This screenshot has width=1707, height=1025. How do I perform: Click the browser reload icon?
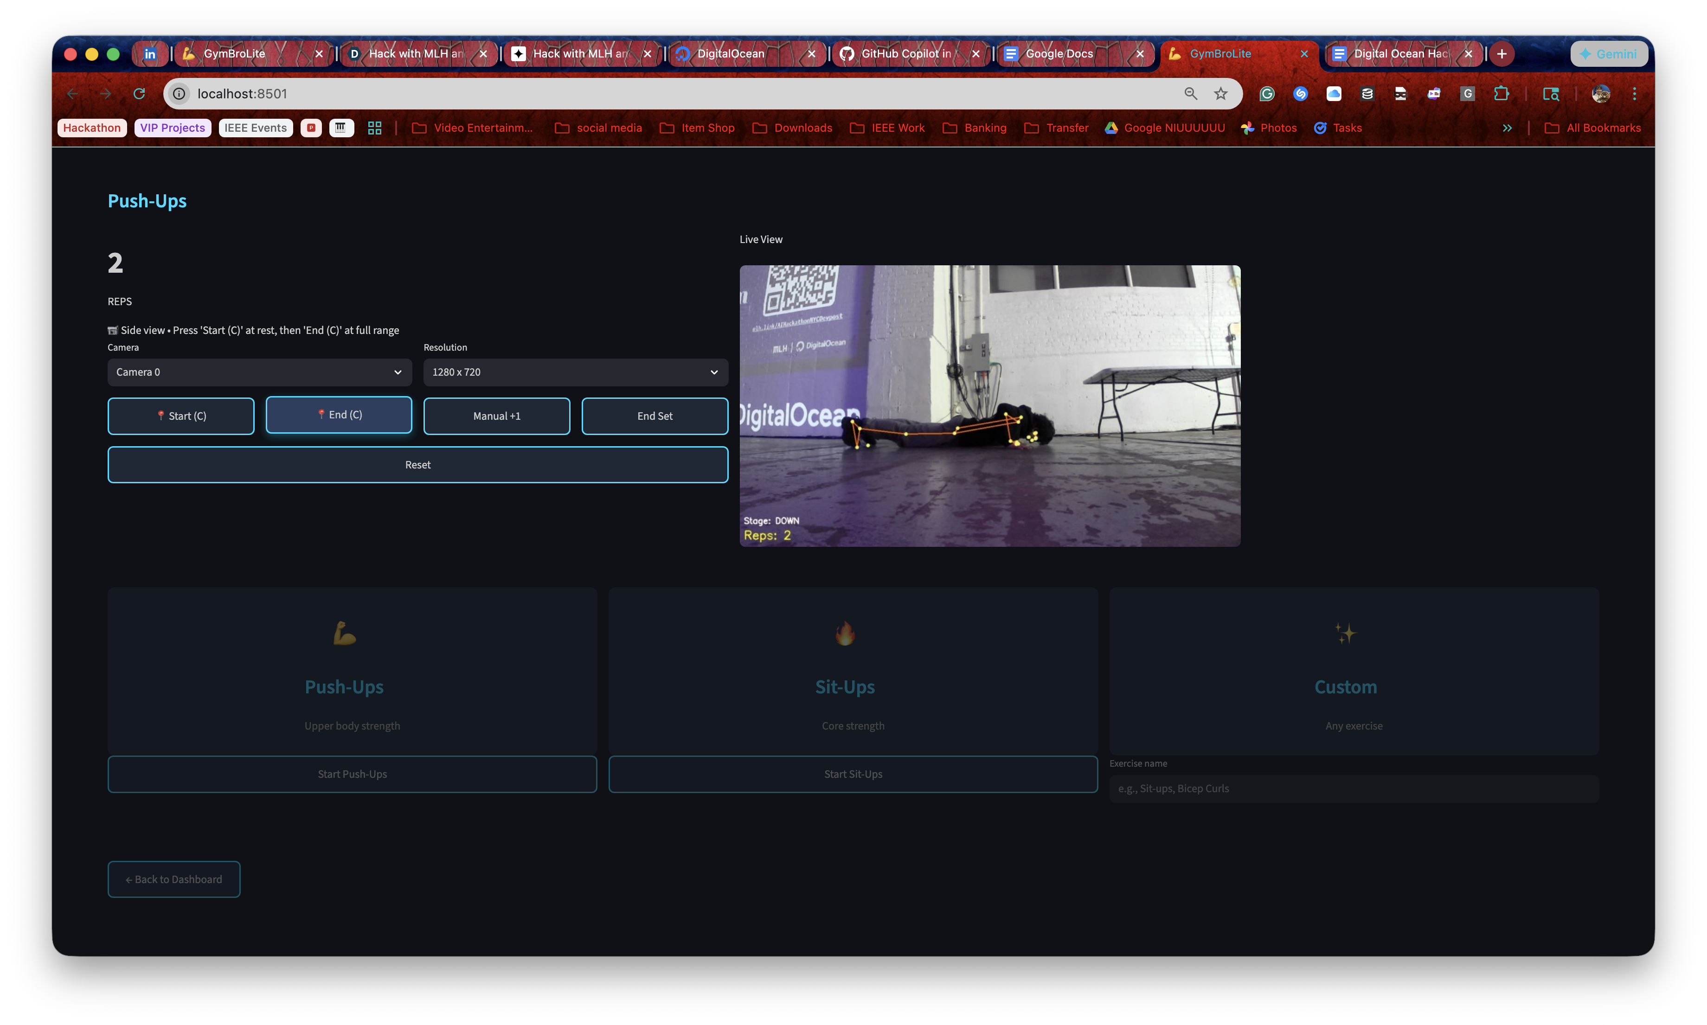click(139, 93)
